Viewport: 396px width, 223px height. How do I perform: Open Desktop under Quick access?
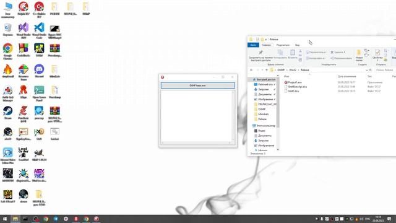pos(264,84)
